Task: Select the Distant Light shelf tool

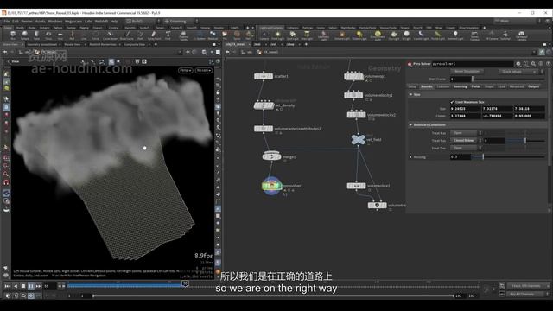Action: click(x=359, y=35)
